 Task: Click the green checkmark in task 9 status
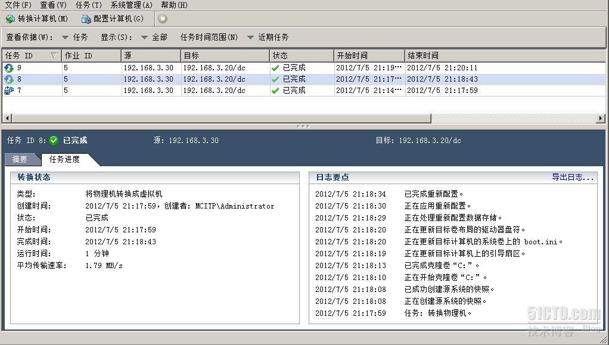point(275,68)
